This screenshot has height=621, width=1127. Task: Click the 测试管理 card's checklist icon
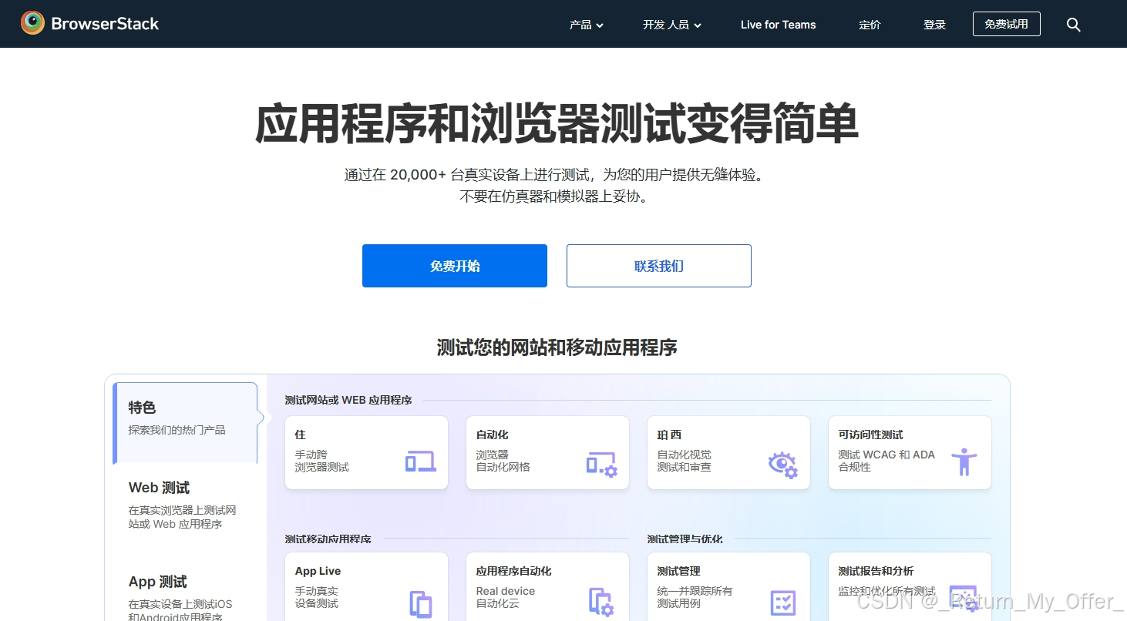pyautogui.click(x=783, y=603)
